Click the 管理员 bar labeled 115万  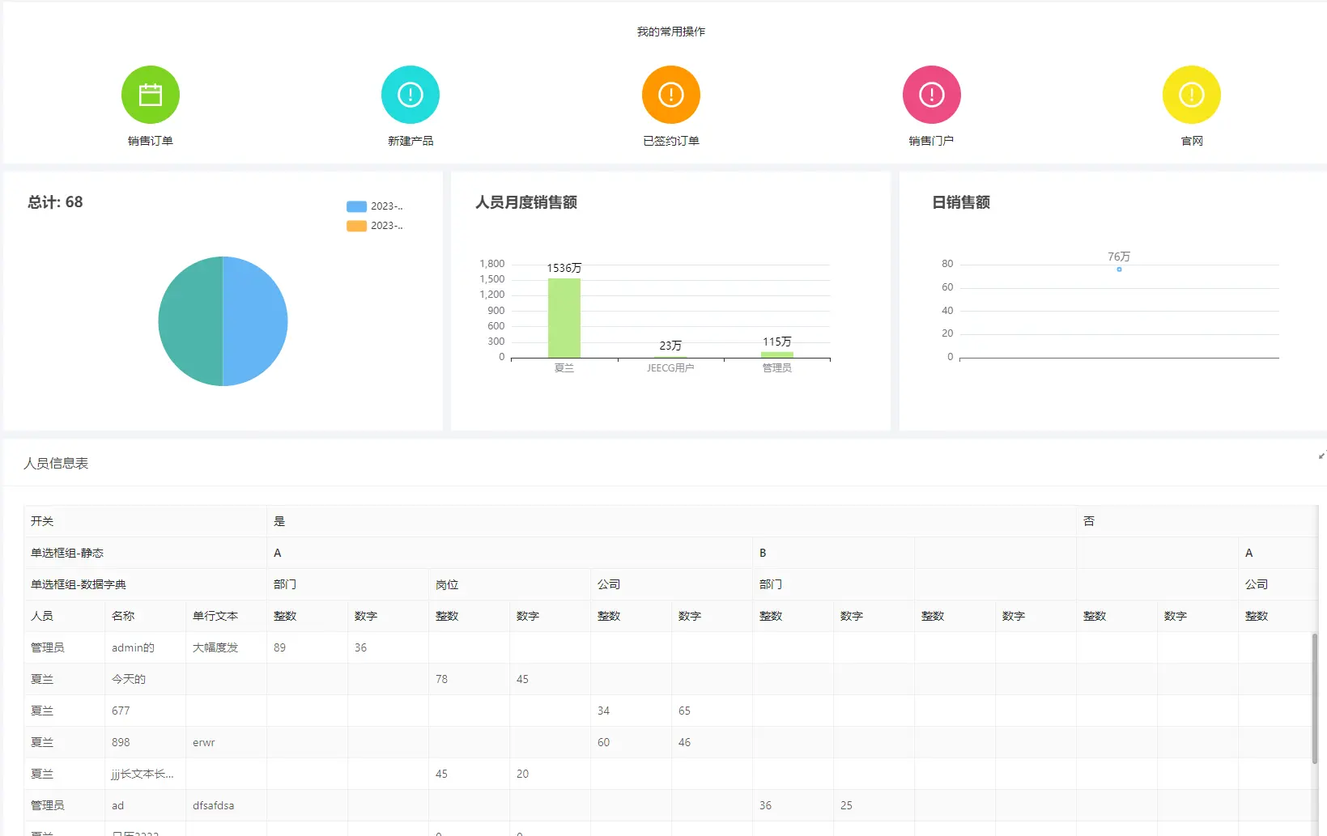point(777,354)
